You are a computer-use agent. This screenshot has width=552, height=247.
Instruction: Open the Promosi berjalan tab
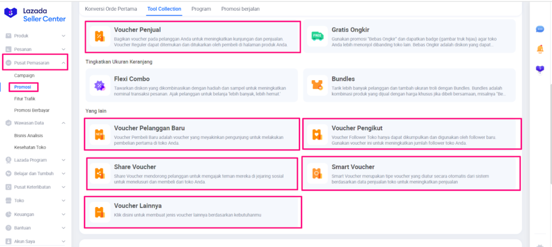(x=240, y=9)
